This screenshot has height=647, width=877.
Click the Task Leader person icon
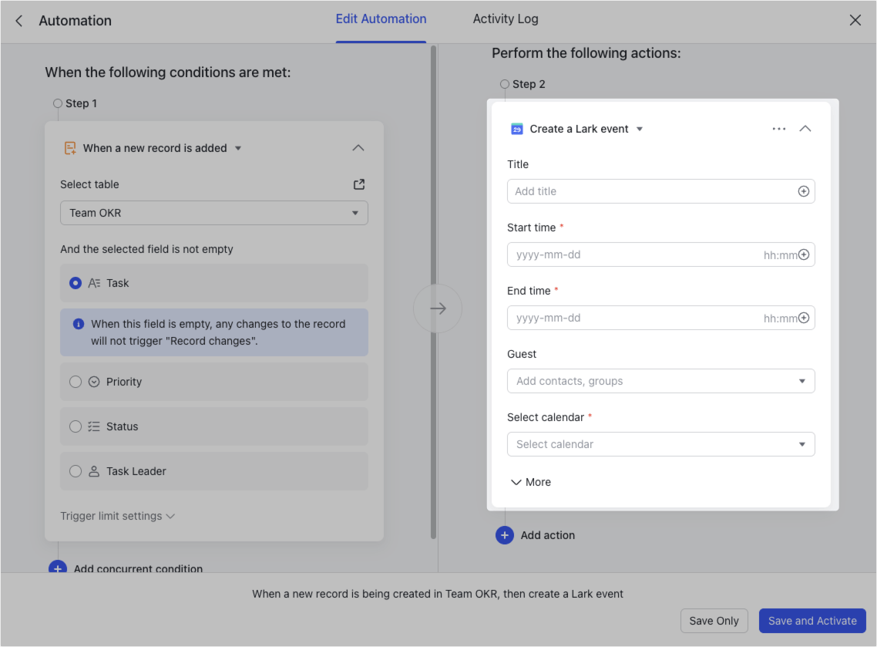coord(94,471)
